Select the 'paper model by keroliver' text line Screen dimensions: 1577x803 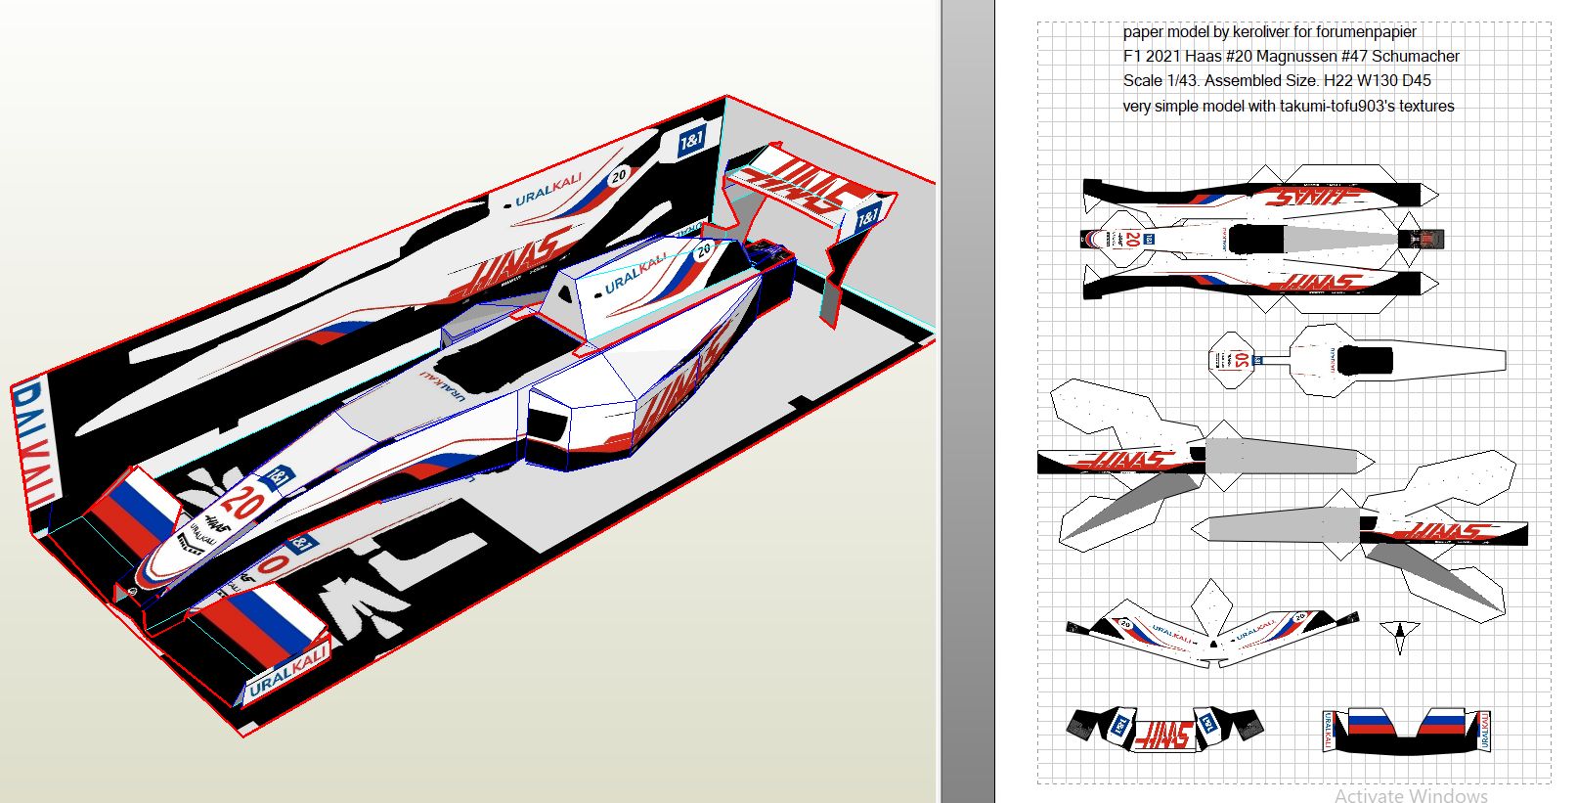1269,32
